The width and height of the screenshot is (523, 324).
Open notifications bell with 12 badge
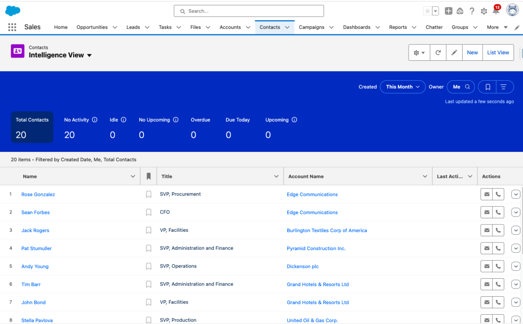click(496, 10)
